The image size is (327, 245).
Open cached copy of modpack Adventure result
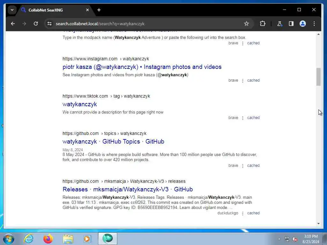[253, 43]
